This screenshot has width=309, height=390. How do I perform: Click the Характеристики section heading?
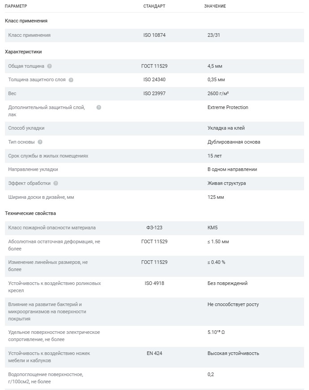tap(23, 52)
